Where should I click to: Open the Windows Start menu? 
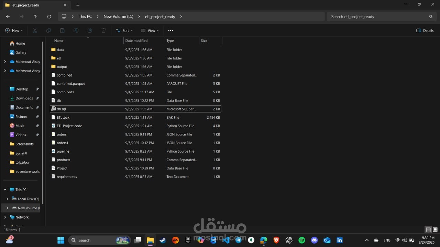(61, 240)
